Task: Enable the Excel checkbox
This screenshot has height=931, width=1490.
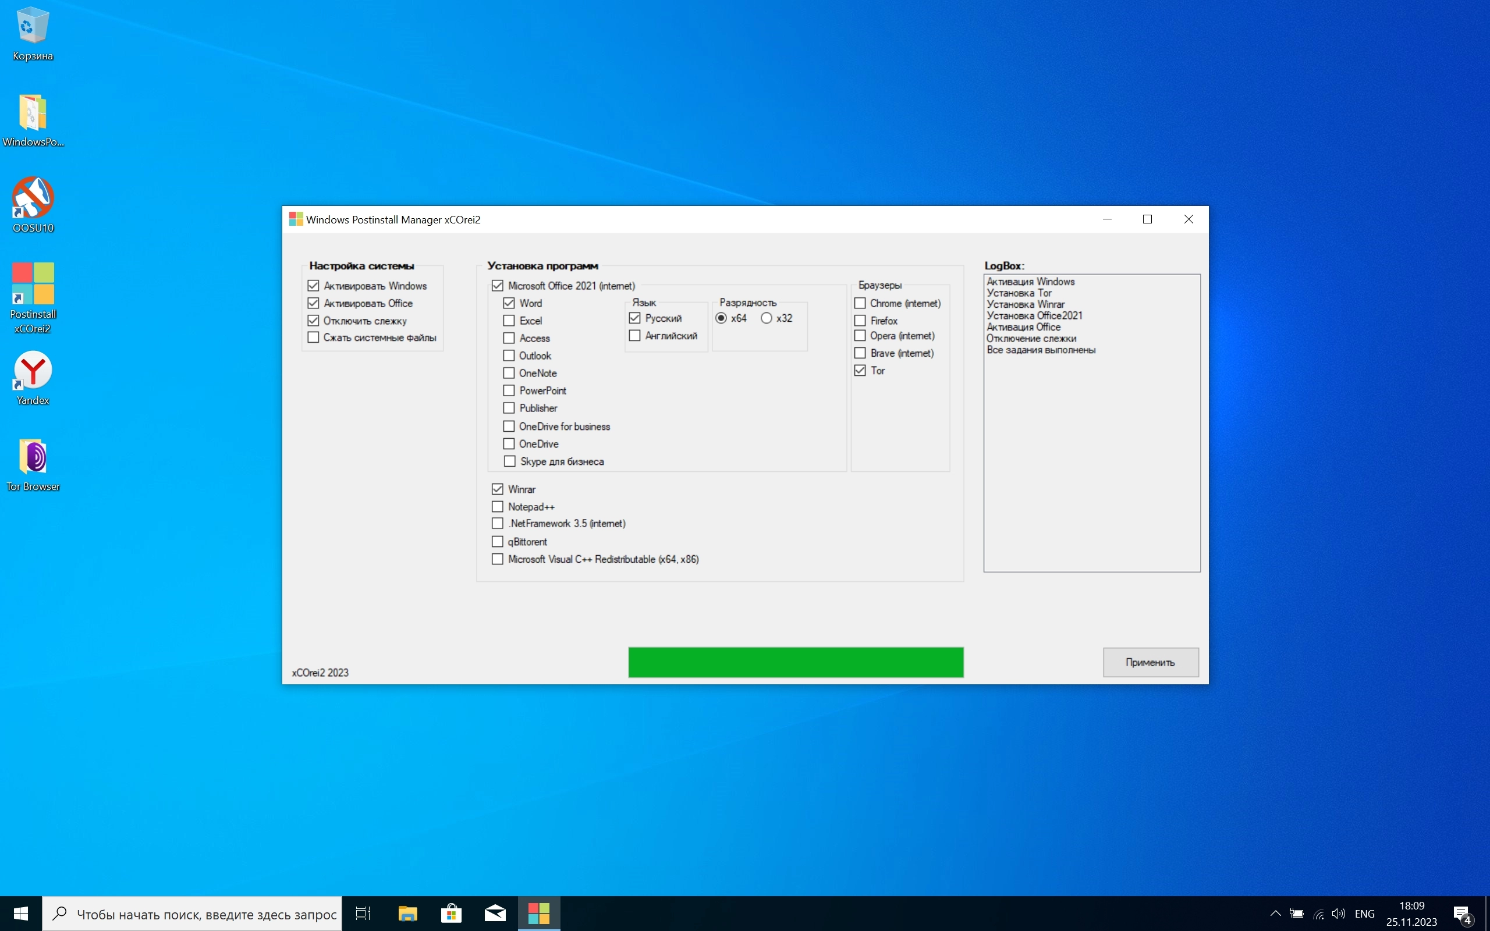Action: 509,321
